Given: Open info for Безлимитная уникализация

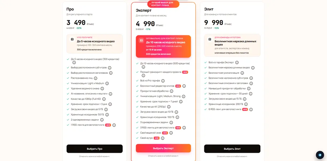Looking at the screenshot, I should pyautogui.click(x=242, y=73).
